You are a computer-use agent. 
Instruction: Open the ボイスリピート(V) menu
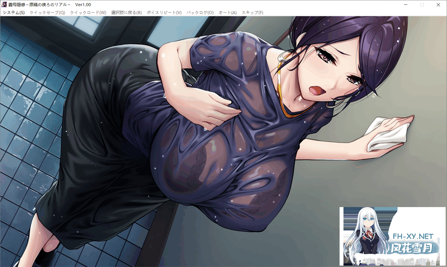164,13
